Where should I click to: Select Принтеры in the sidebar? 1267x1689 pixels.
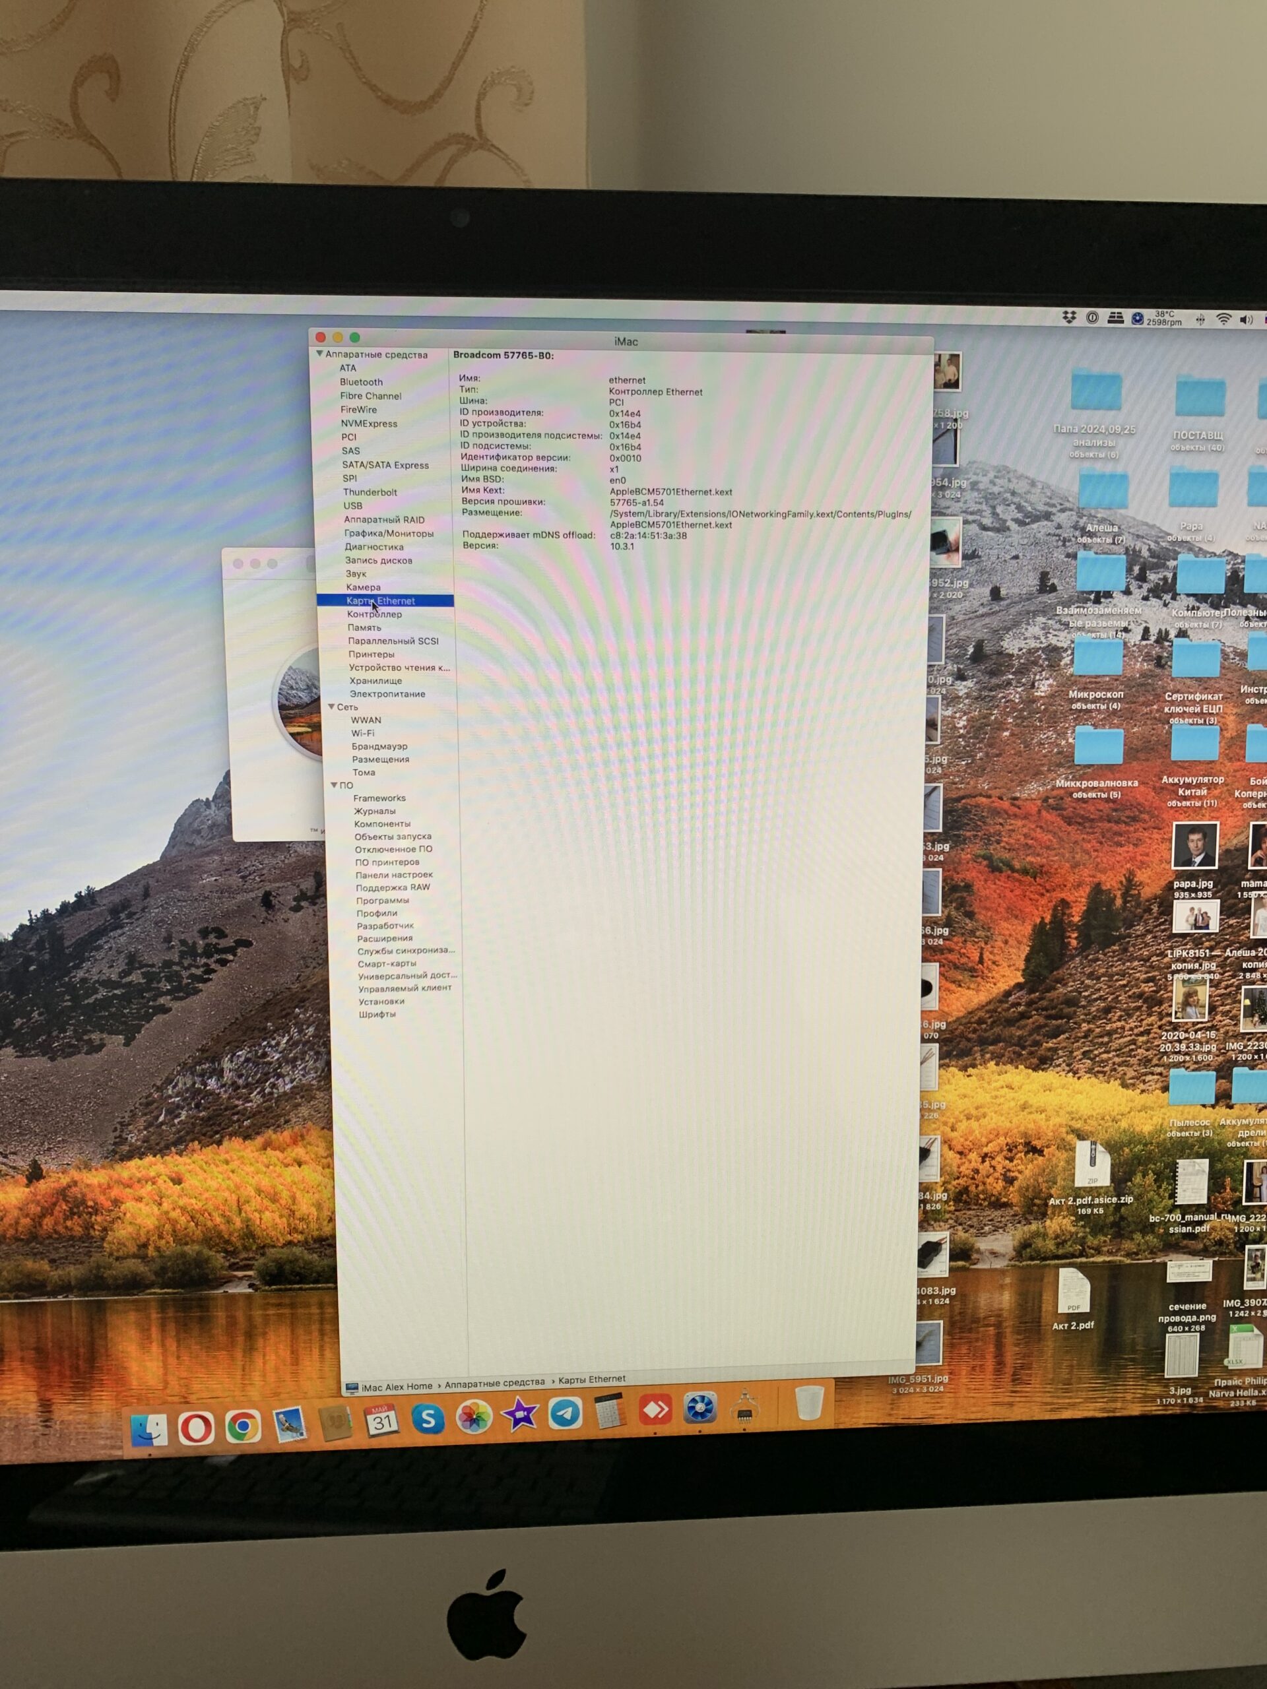pos(371,654)
